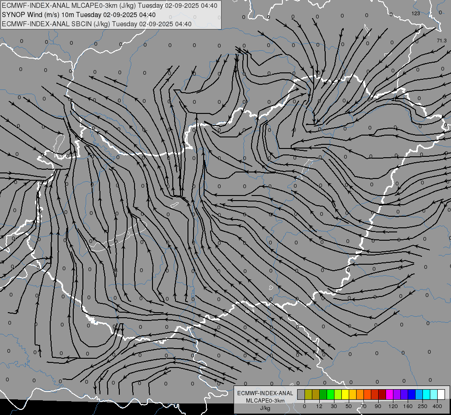Screen dimensions: 451x415
Task: Pick the dark maroon legend swatch right of the 90 tick
Action: (382, 394)
